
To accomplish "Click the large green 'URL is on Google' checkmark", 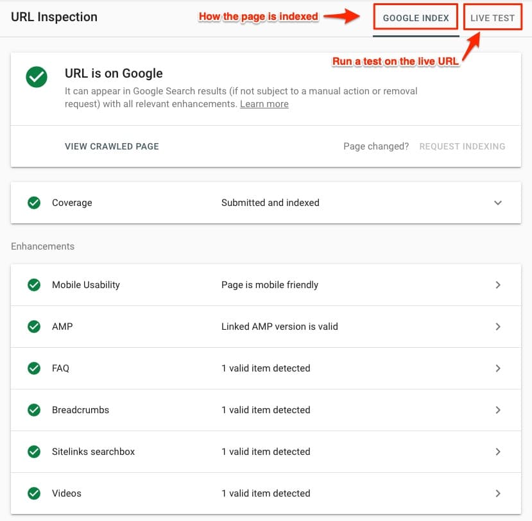I will tap(37, 78).
